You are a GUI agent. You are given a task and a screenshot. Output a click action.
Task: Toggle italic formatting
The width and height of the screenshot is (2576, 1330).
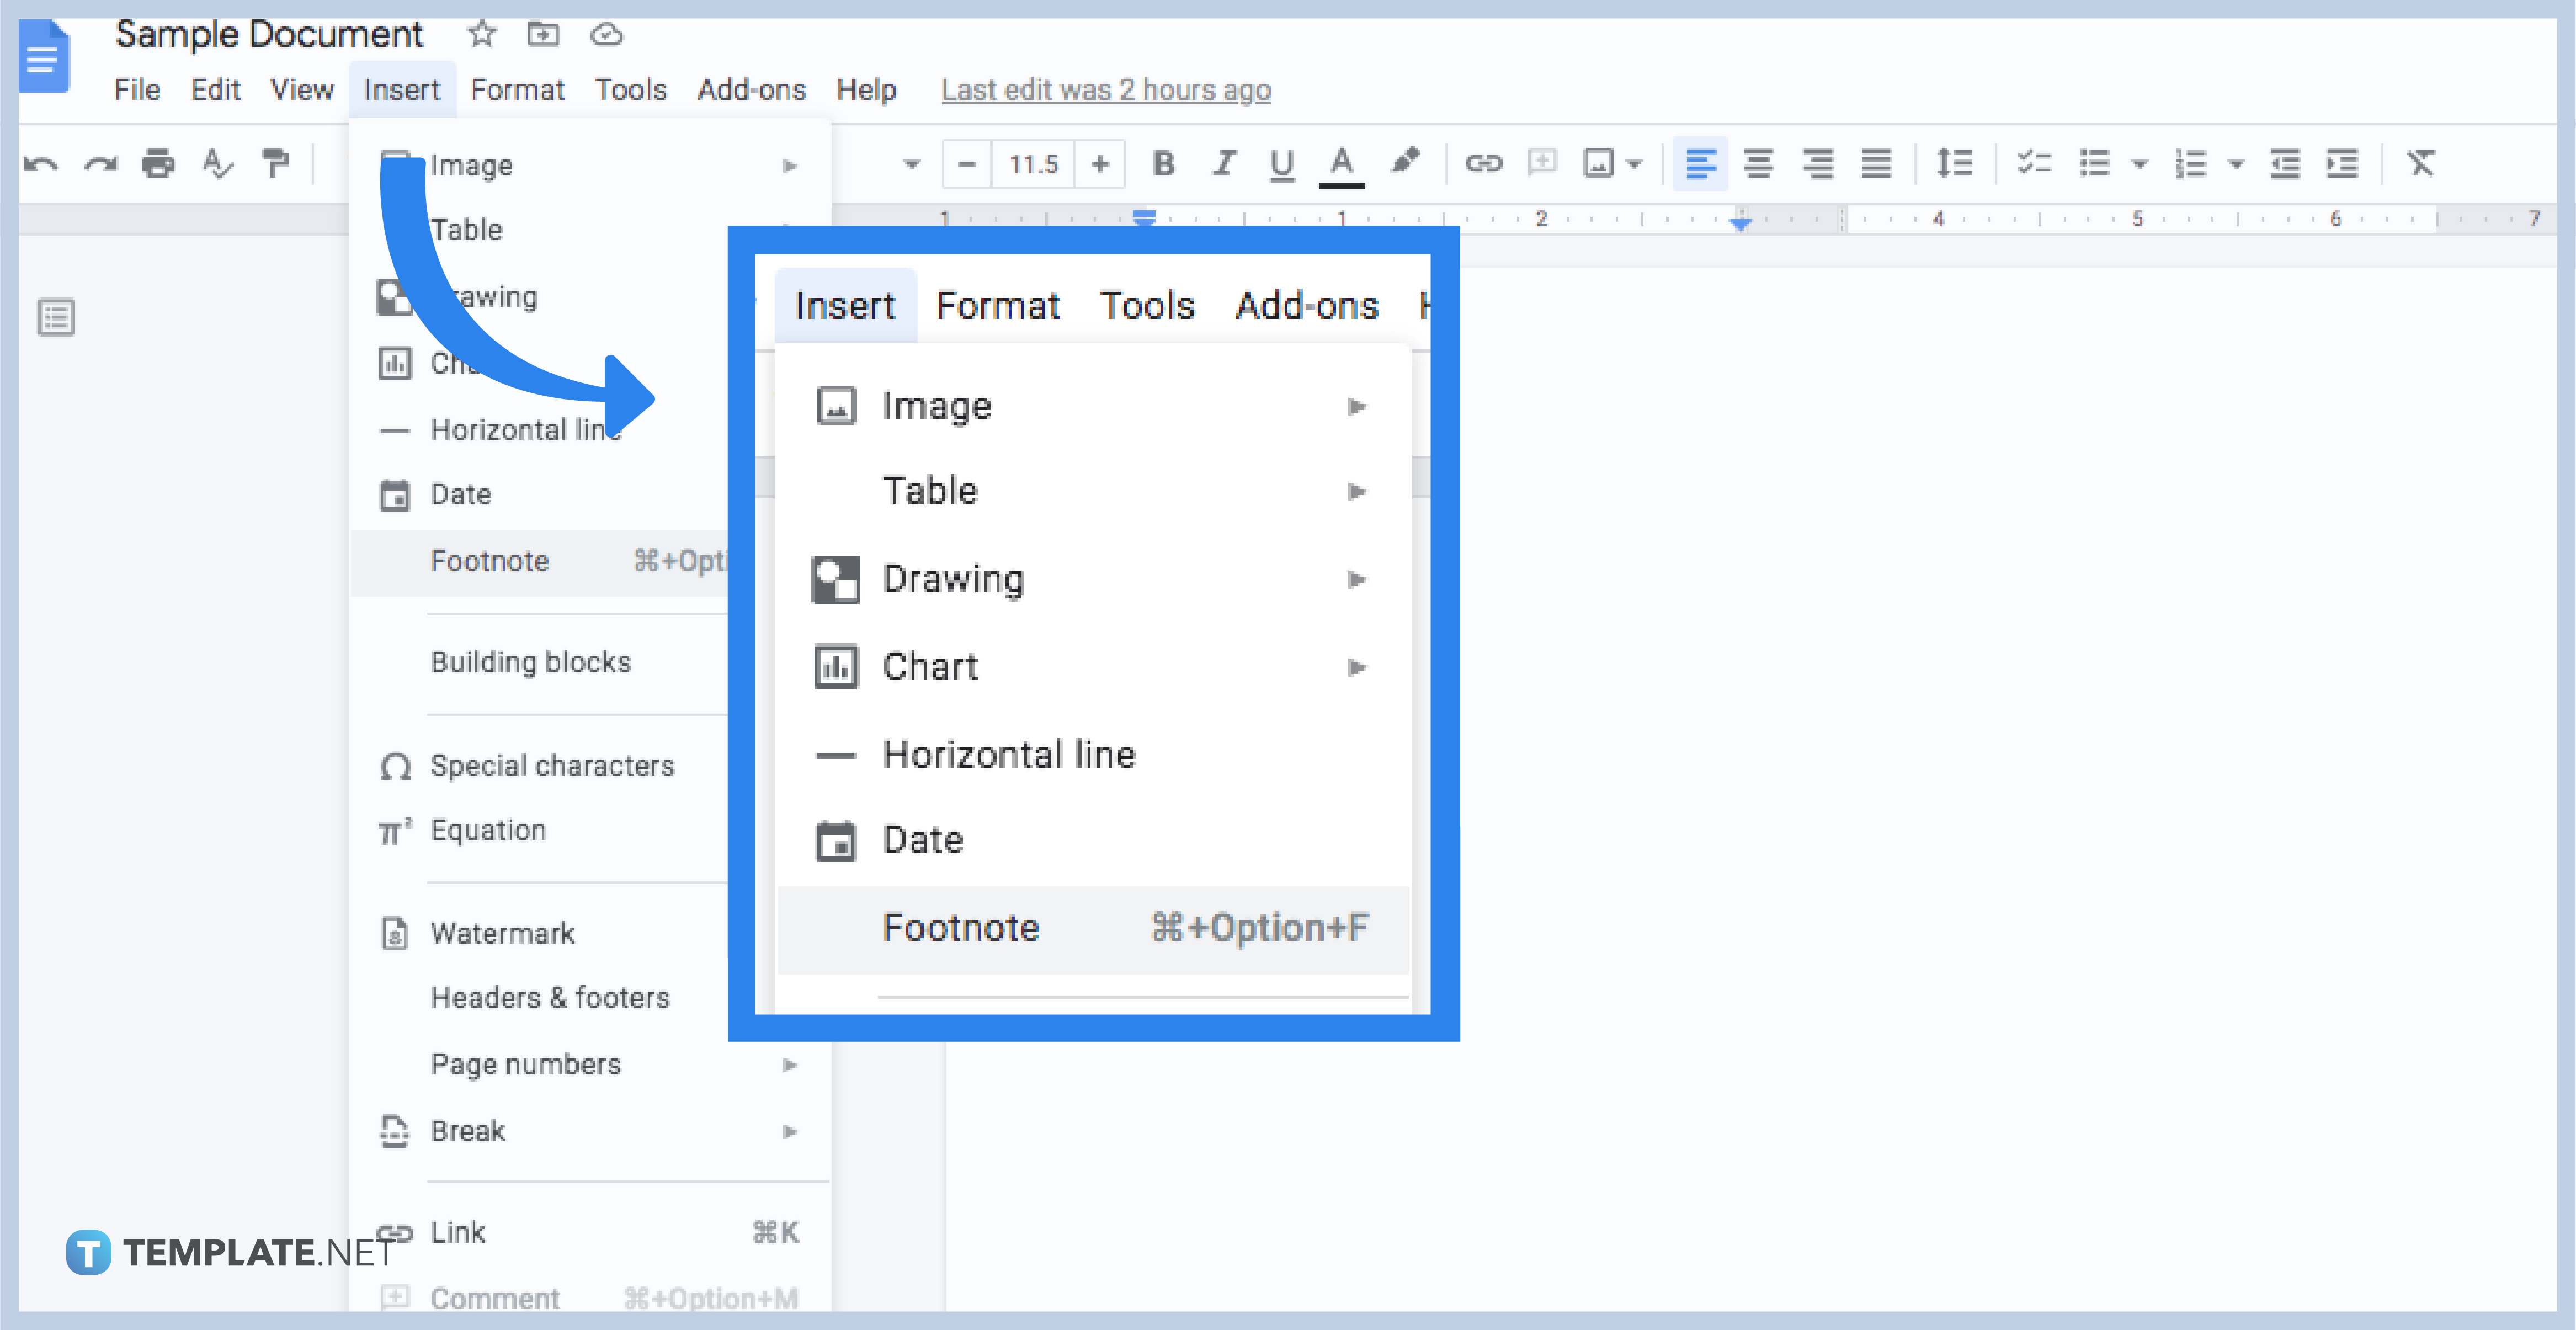(1223, 163)
